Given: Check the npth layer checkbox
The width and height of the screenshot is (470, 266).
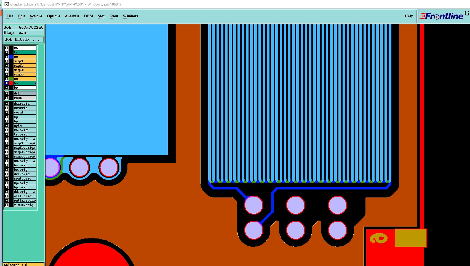Looking at the screenshot, I should [7, 126].
